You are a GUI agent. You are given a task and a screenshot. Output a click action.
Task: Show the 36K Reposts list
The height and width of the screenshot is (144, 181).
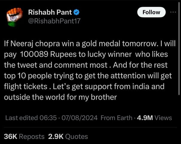pos(24,136)
